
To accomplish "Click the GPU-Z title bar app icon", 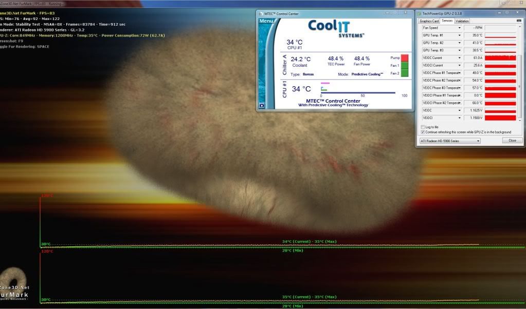I will (419, 14).
